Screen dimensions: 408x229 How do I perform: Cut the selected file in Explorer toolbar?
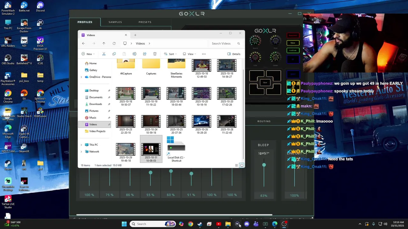pos(104,54)
